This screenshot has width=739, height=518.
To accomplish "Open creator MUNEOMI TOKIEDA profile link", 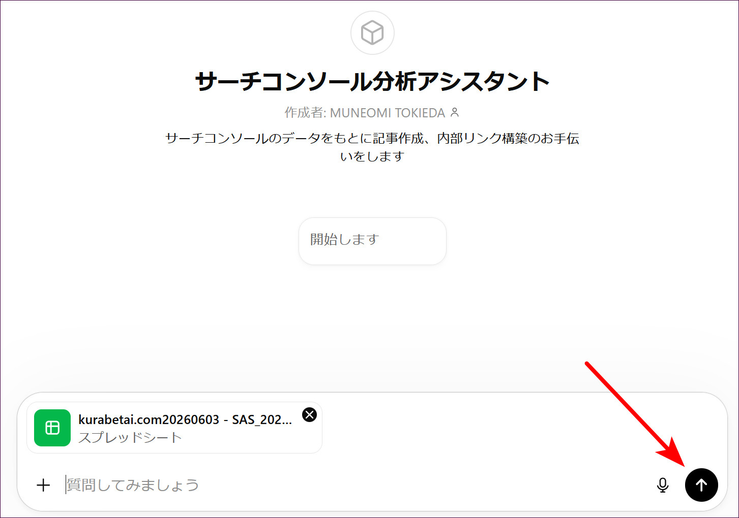I will pyautogui.click(x=388, y=113).
